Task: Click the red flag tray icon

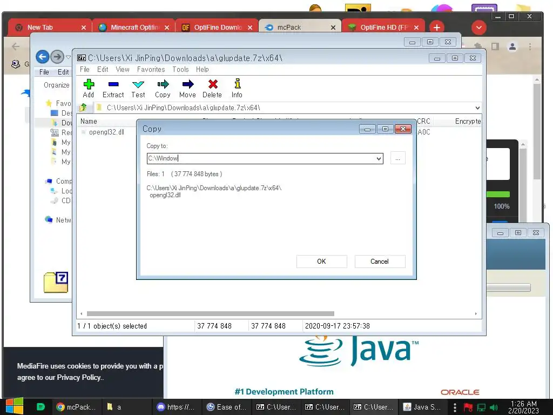Action: [468, 407]
